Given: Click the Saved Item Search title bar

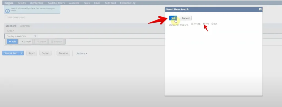Looking at the screenshot, I should click(x=214, y=9).
